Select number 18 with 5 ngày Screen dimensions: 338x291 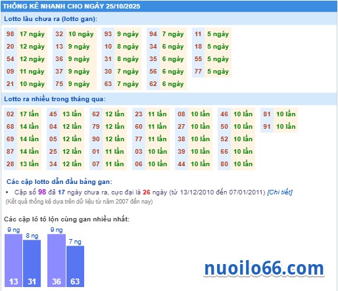pos(198,47)
